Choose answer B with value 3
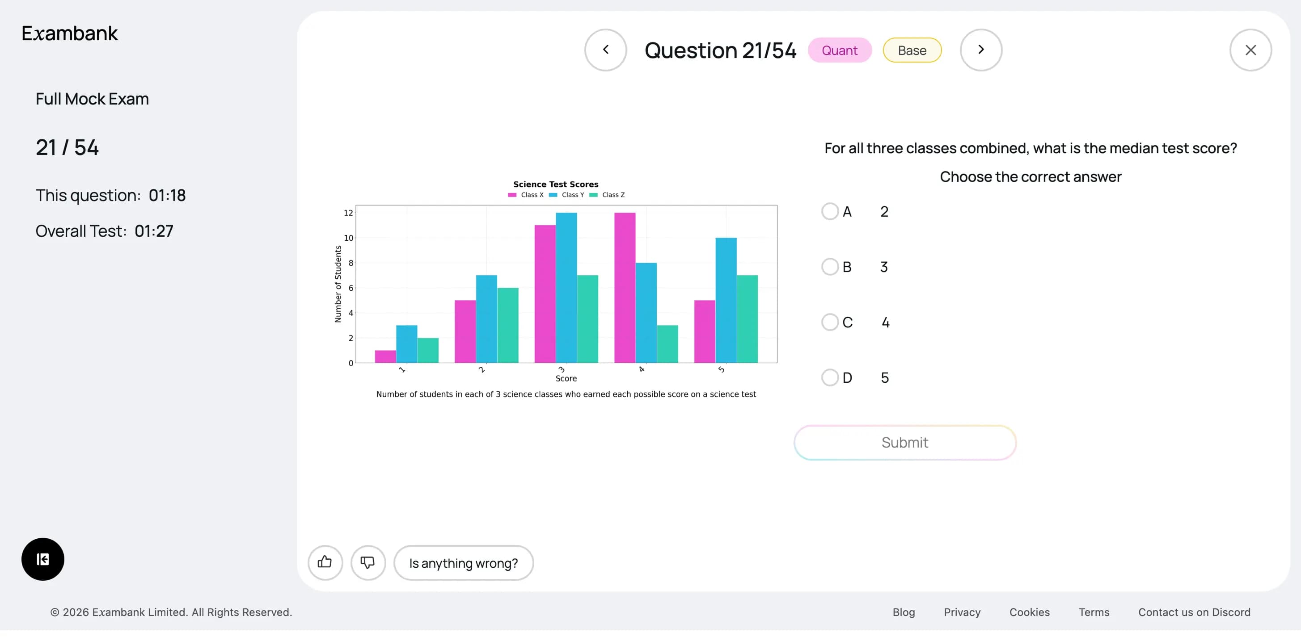 [830, 267]
